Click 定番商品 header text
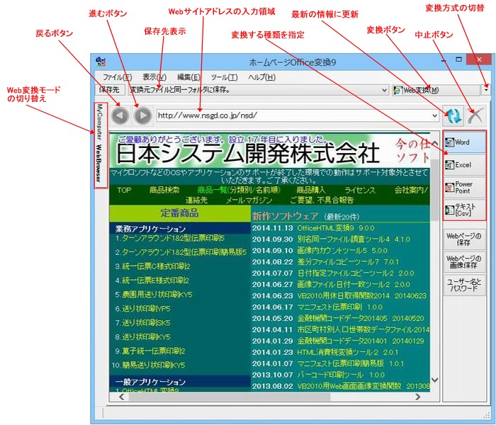The width and height of the screenshot is (496, 425). (179, 212)
